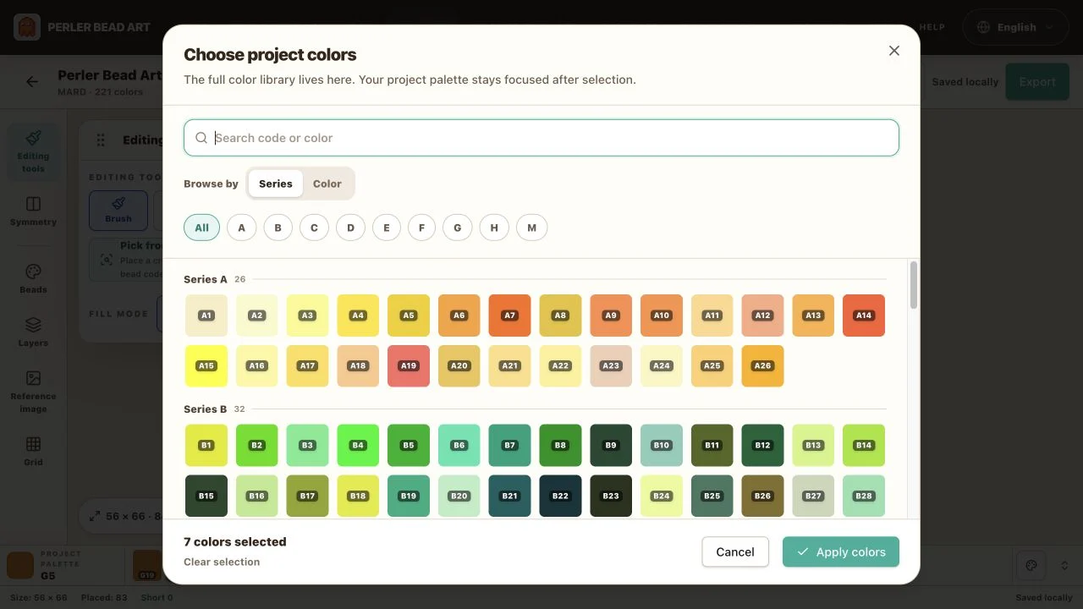Open the Layers sidebar panel
This screenshot has width=1083, height=609.
pos(33,332)
